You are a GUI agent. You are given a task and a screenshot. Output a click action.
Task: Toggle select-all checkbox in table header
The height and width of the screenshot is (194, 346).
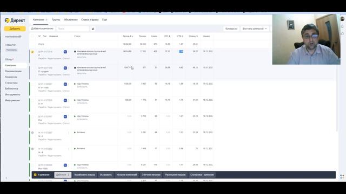pyautogui.click(x=32, y=36)
